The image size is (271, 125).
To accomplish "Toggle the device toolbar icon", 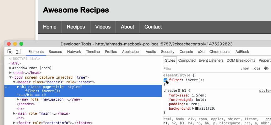I will tap(18, 52).
